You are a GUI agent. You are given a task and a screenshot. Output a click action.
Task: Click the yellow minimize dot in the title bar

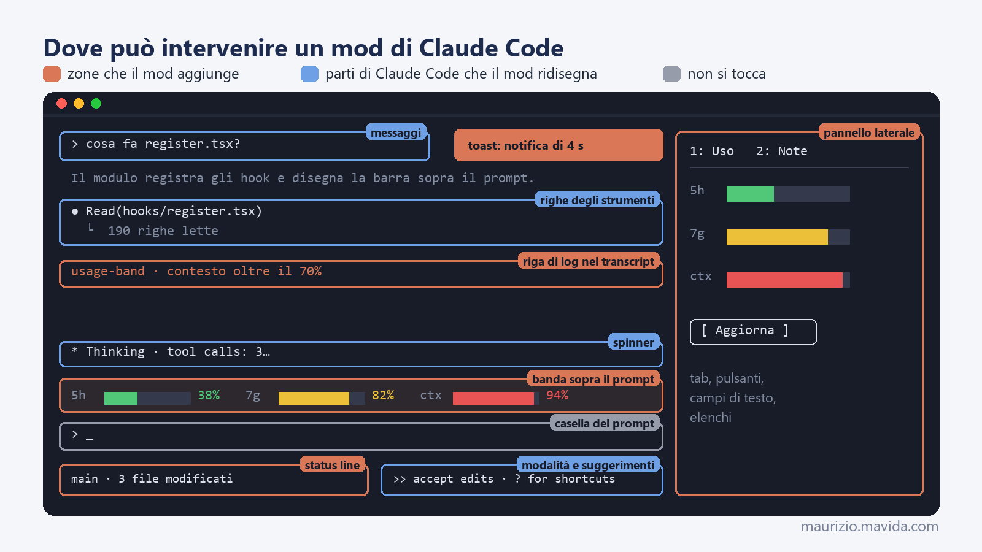79,103
